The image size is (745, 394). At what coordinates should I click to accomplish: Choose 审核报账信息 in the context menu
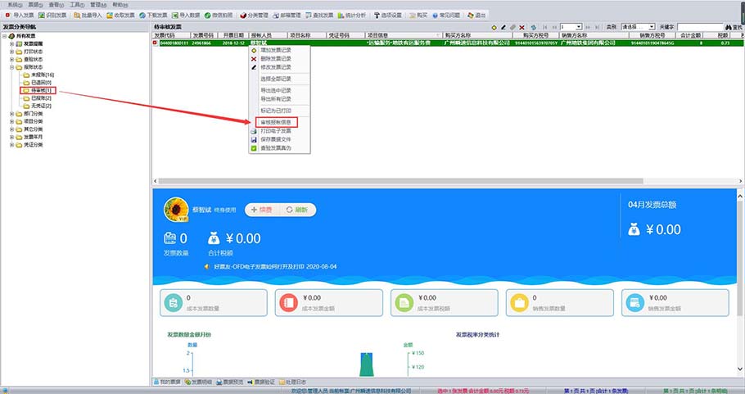pyautogui.click(x=276, y=122)
